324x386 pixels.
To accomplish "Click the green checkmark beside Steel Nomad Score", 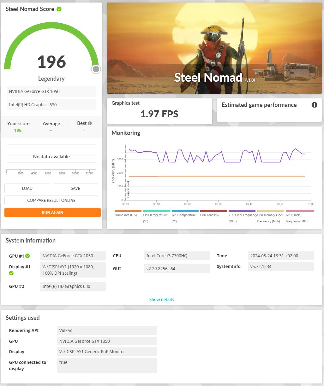I will click(59, 9).
